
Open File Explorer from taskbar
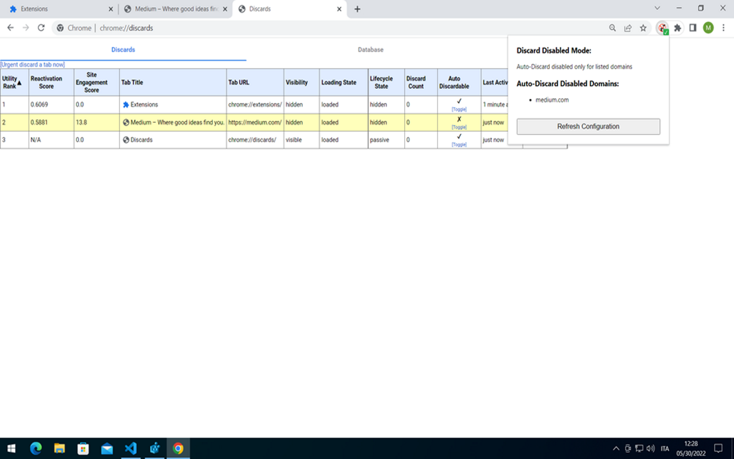pos(59,448)
